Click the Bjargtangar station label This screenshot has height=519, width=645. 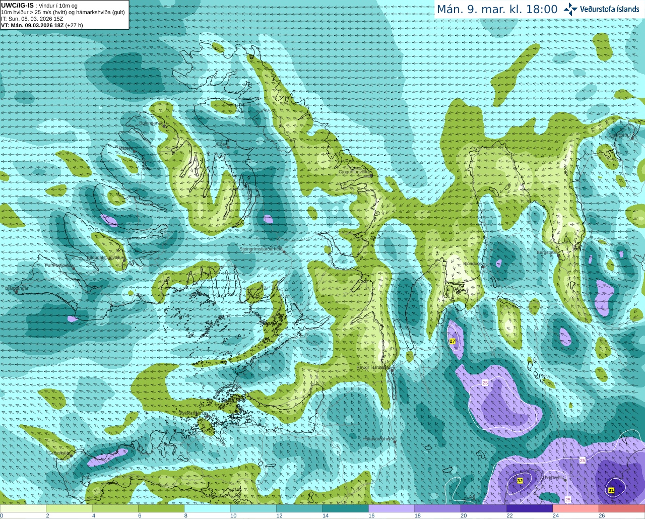pos(17,288)
